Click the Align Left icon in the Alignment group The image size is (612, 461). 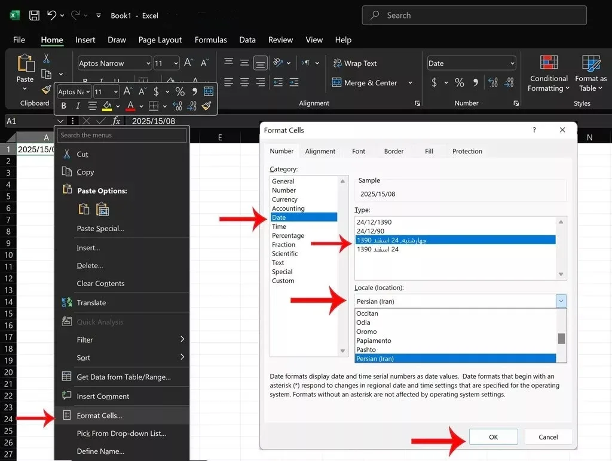[x=228, y=82]
